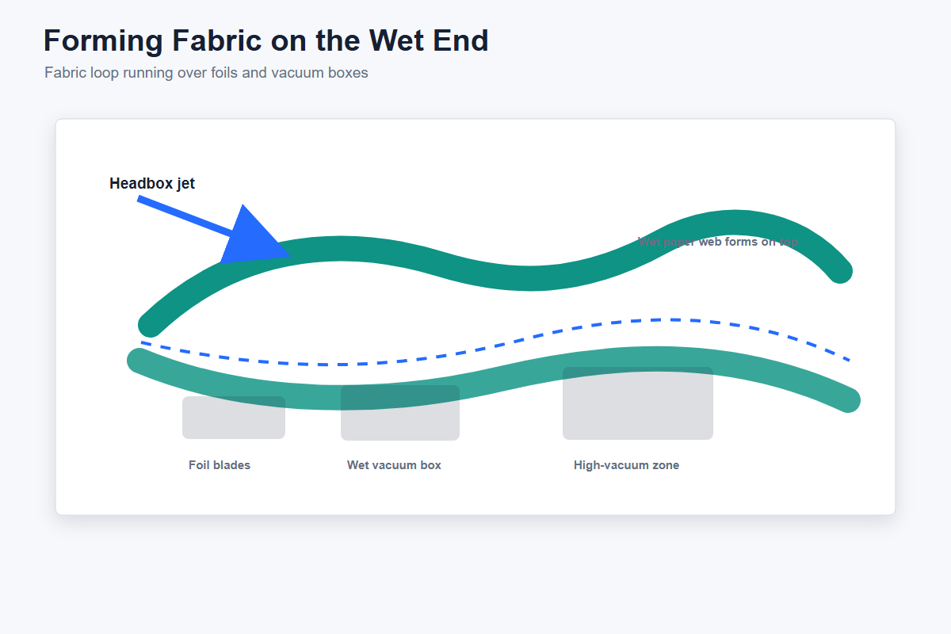Click the Forming Fabric on the Wet End title
Image resolution: width=951 pixels, height=634 pixels.
(265, 40)
